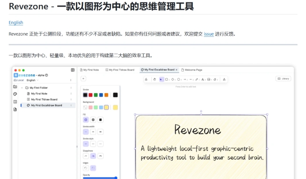The image size is (306, 179).
Task: Click the new Tldraw board icon
Action: pos(15,102)
